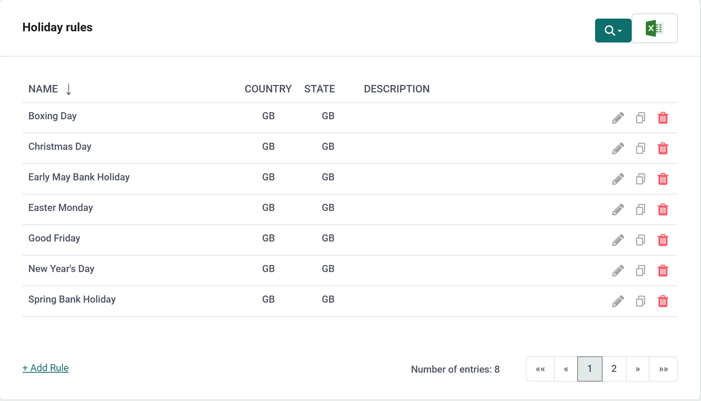Image resolution: width=701 pixels, height=401 pixels.
Task: Delete the Boxing Day rule
Action: [663, 118]
